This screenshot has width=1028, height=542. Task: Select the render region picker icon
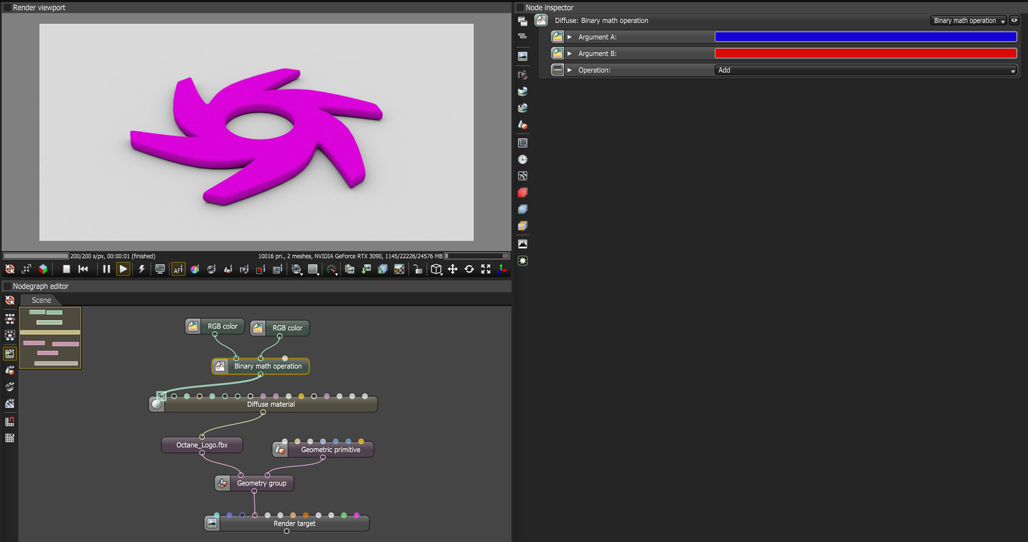click(260, 269)
